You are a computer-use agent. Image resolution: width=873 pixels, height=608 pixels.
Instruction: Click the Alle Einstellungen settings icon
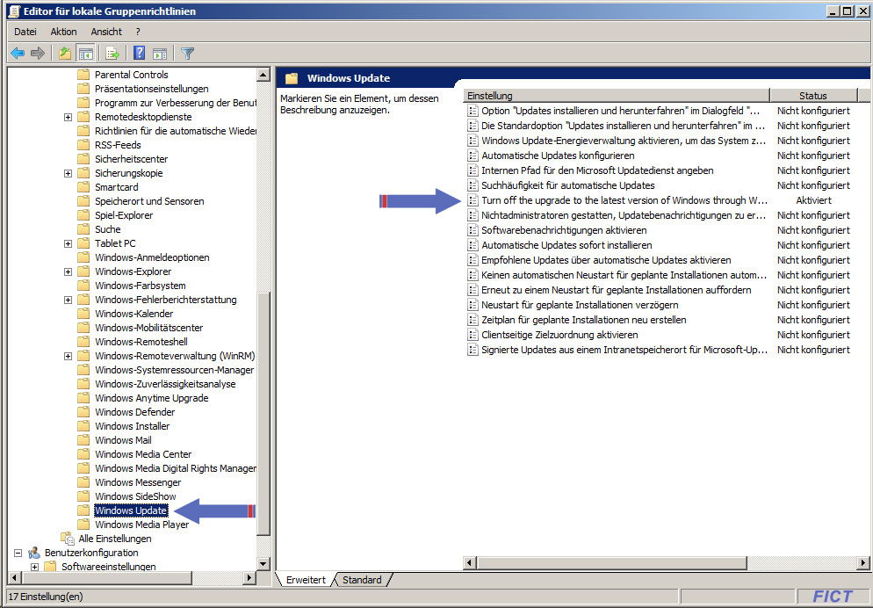pyautogui.click(x=68, y=539)
